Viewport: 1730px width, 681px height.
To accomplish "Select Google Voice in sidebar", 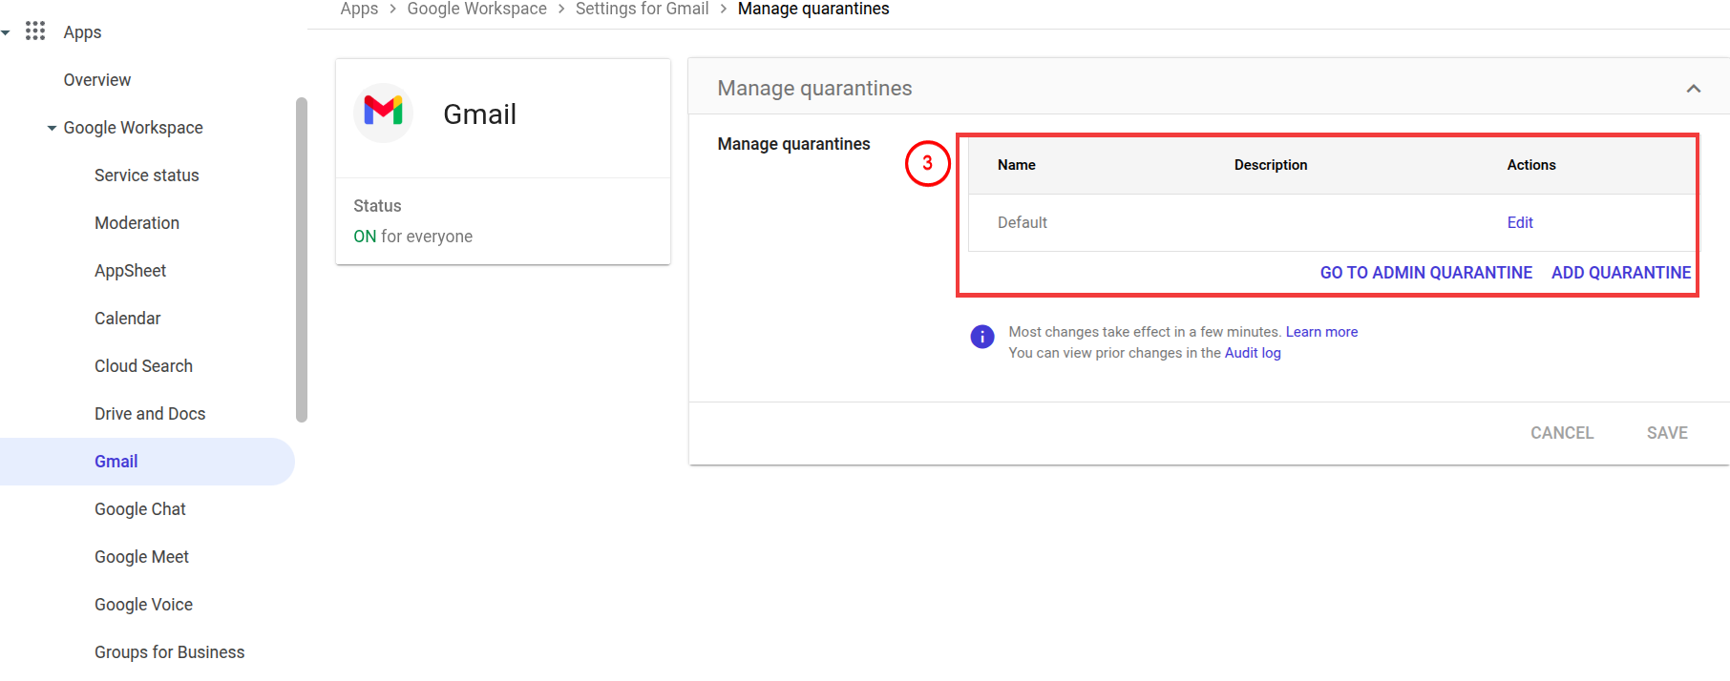I will point(143,605).
